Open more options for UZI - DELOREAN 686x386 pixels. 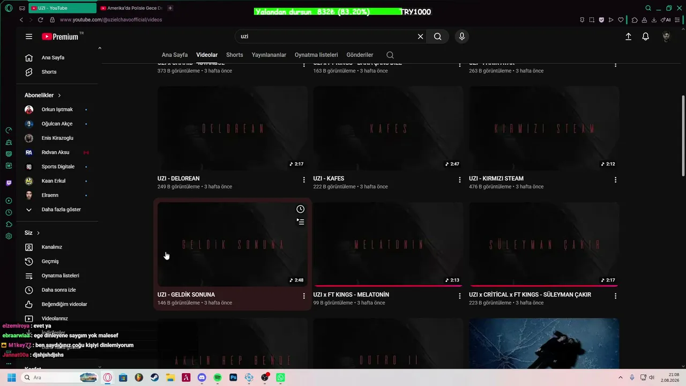click(x=304, y=180)
